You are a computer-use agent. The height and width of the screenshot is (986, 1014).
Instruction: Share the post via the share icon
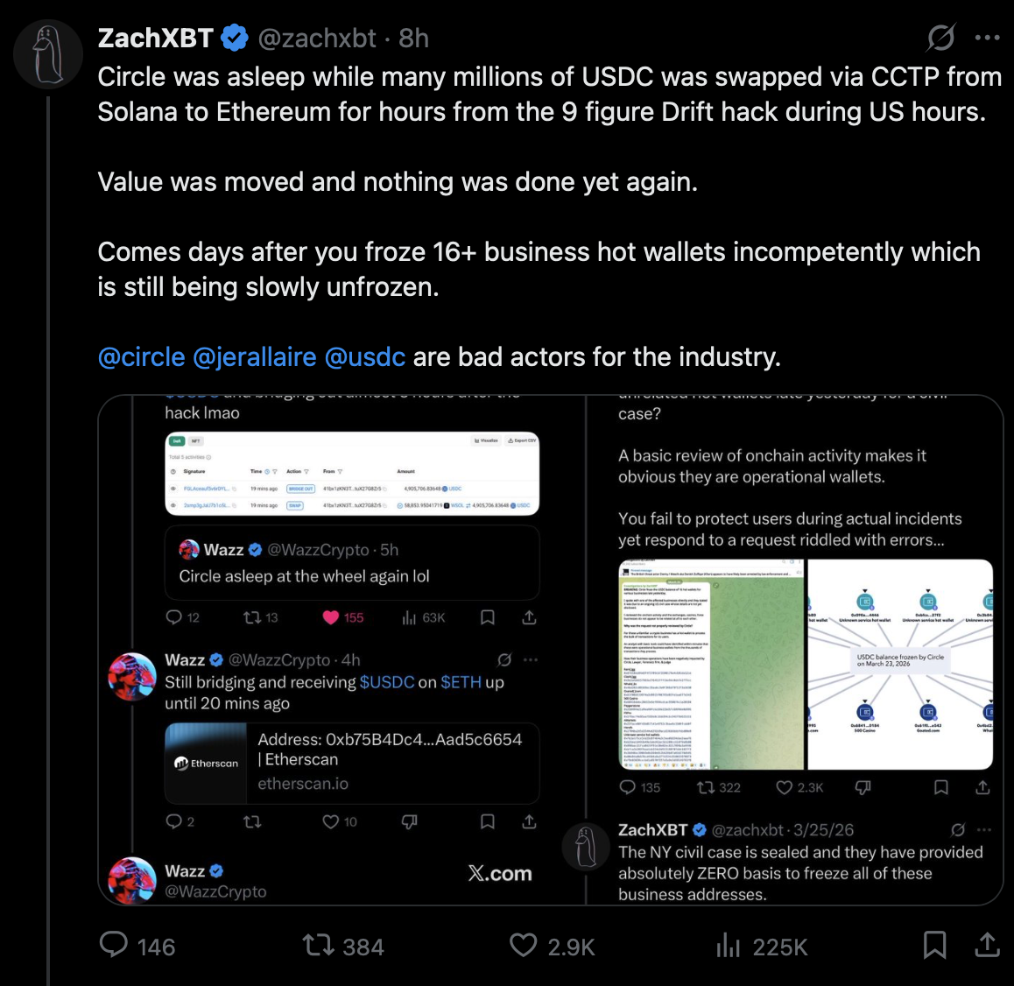(x=986, y=946)
